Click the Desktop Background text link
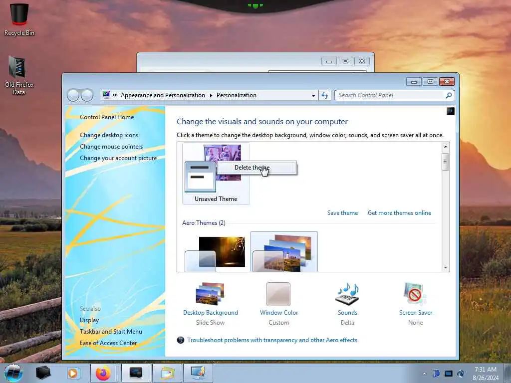511x383 pixels. (210, 313)
